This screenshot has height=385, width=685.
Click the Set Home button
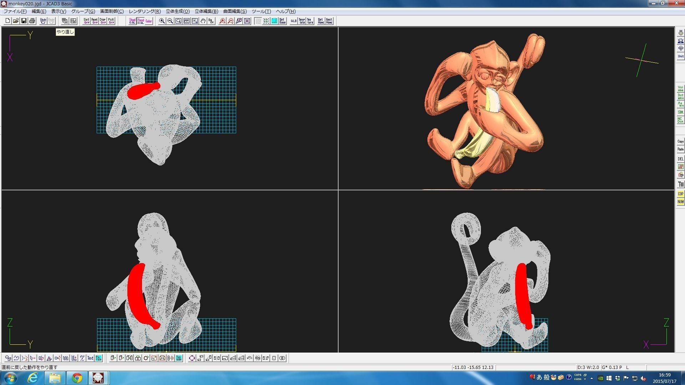(321, 21)
